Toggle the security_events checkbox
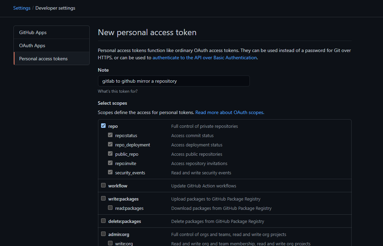This screenshot has width=383, height=246. (110, 172)
